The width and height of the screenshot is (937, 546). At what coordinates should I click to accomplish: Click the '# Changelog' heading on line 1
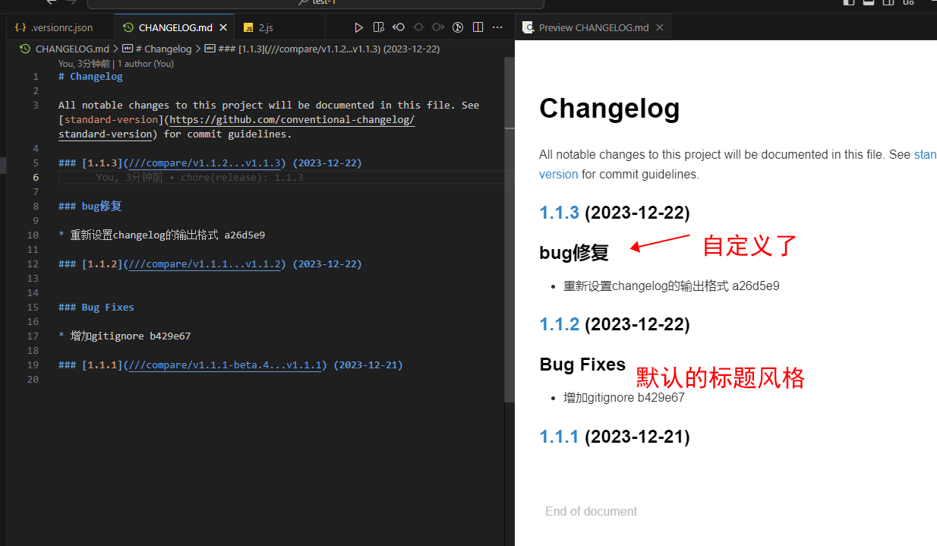tap(90, 77)
